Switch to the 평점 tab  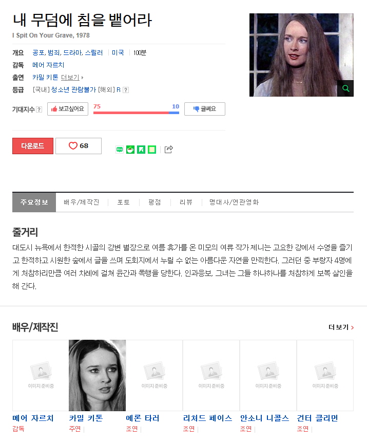(154, 202)
